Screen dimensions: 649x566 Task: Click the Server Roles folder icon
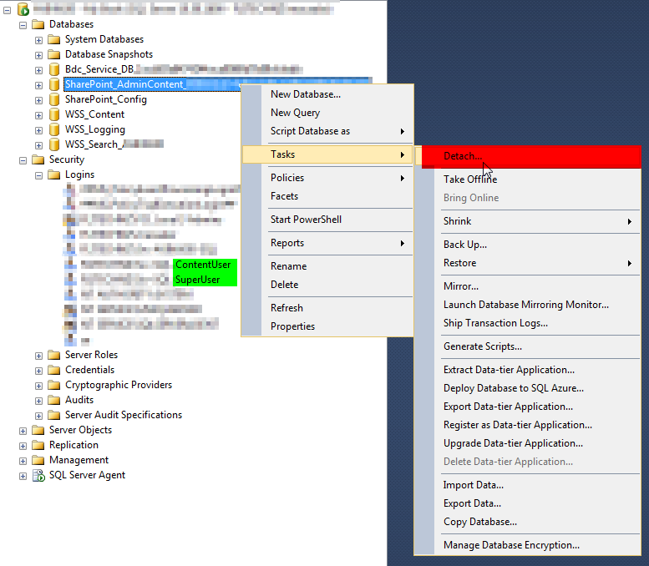click(53, 355)
